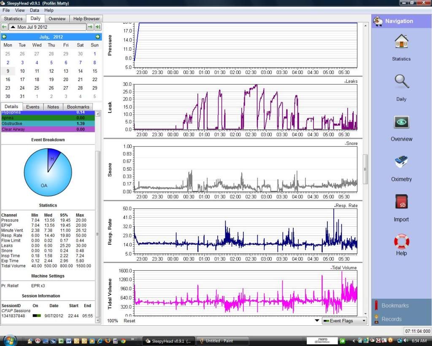Open the Overview eye icon
The image size is (432, 346).
402,122
